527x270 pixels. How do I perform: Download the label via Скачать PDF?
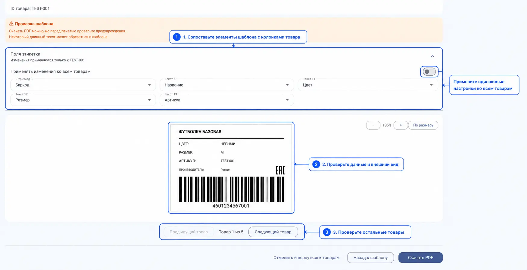(x=420, y=257)
